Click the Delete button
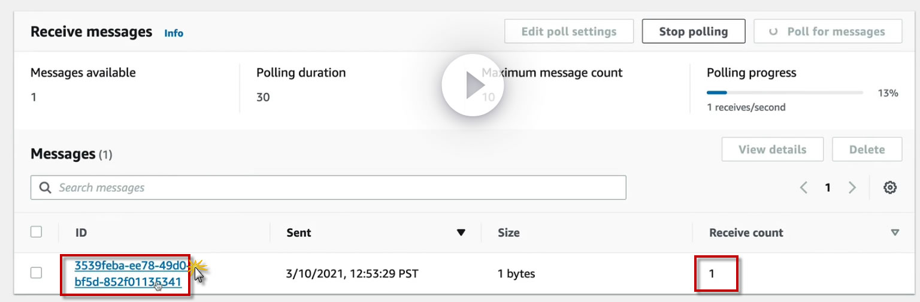Image resolution: width=920 pixels, height=302 pixels. click(x=867, y=150)
